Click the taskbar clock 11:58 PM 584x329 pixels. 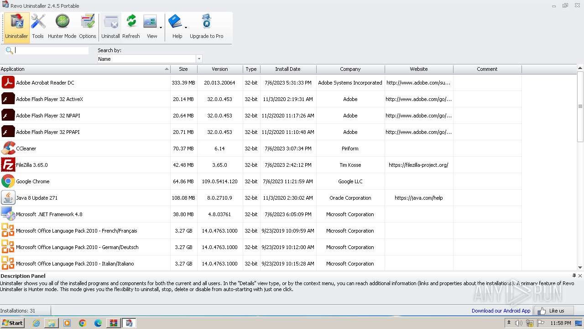tap(561, 323)
